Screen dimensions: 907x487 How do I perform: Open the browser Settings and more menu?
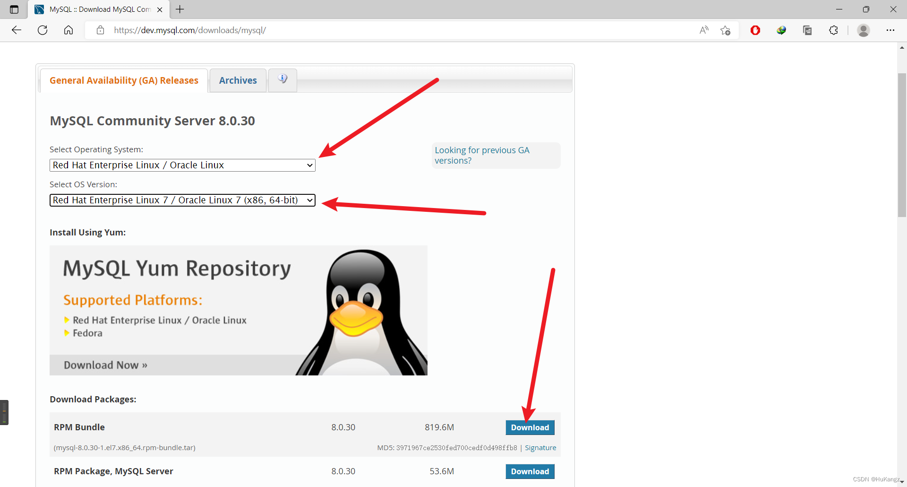pyautogui.click(x=890, y=30)
